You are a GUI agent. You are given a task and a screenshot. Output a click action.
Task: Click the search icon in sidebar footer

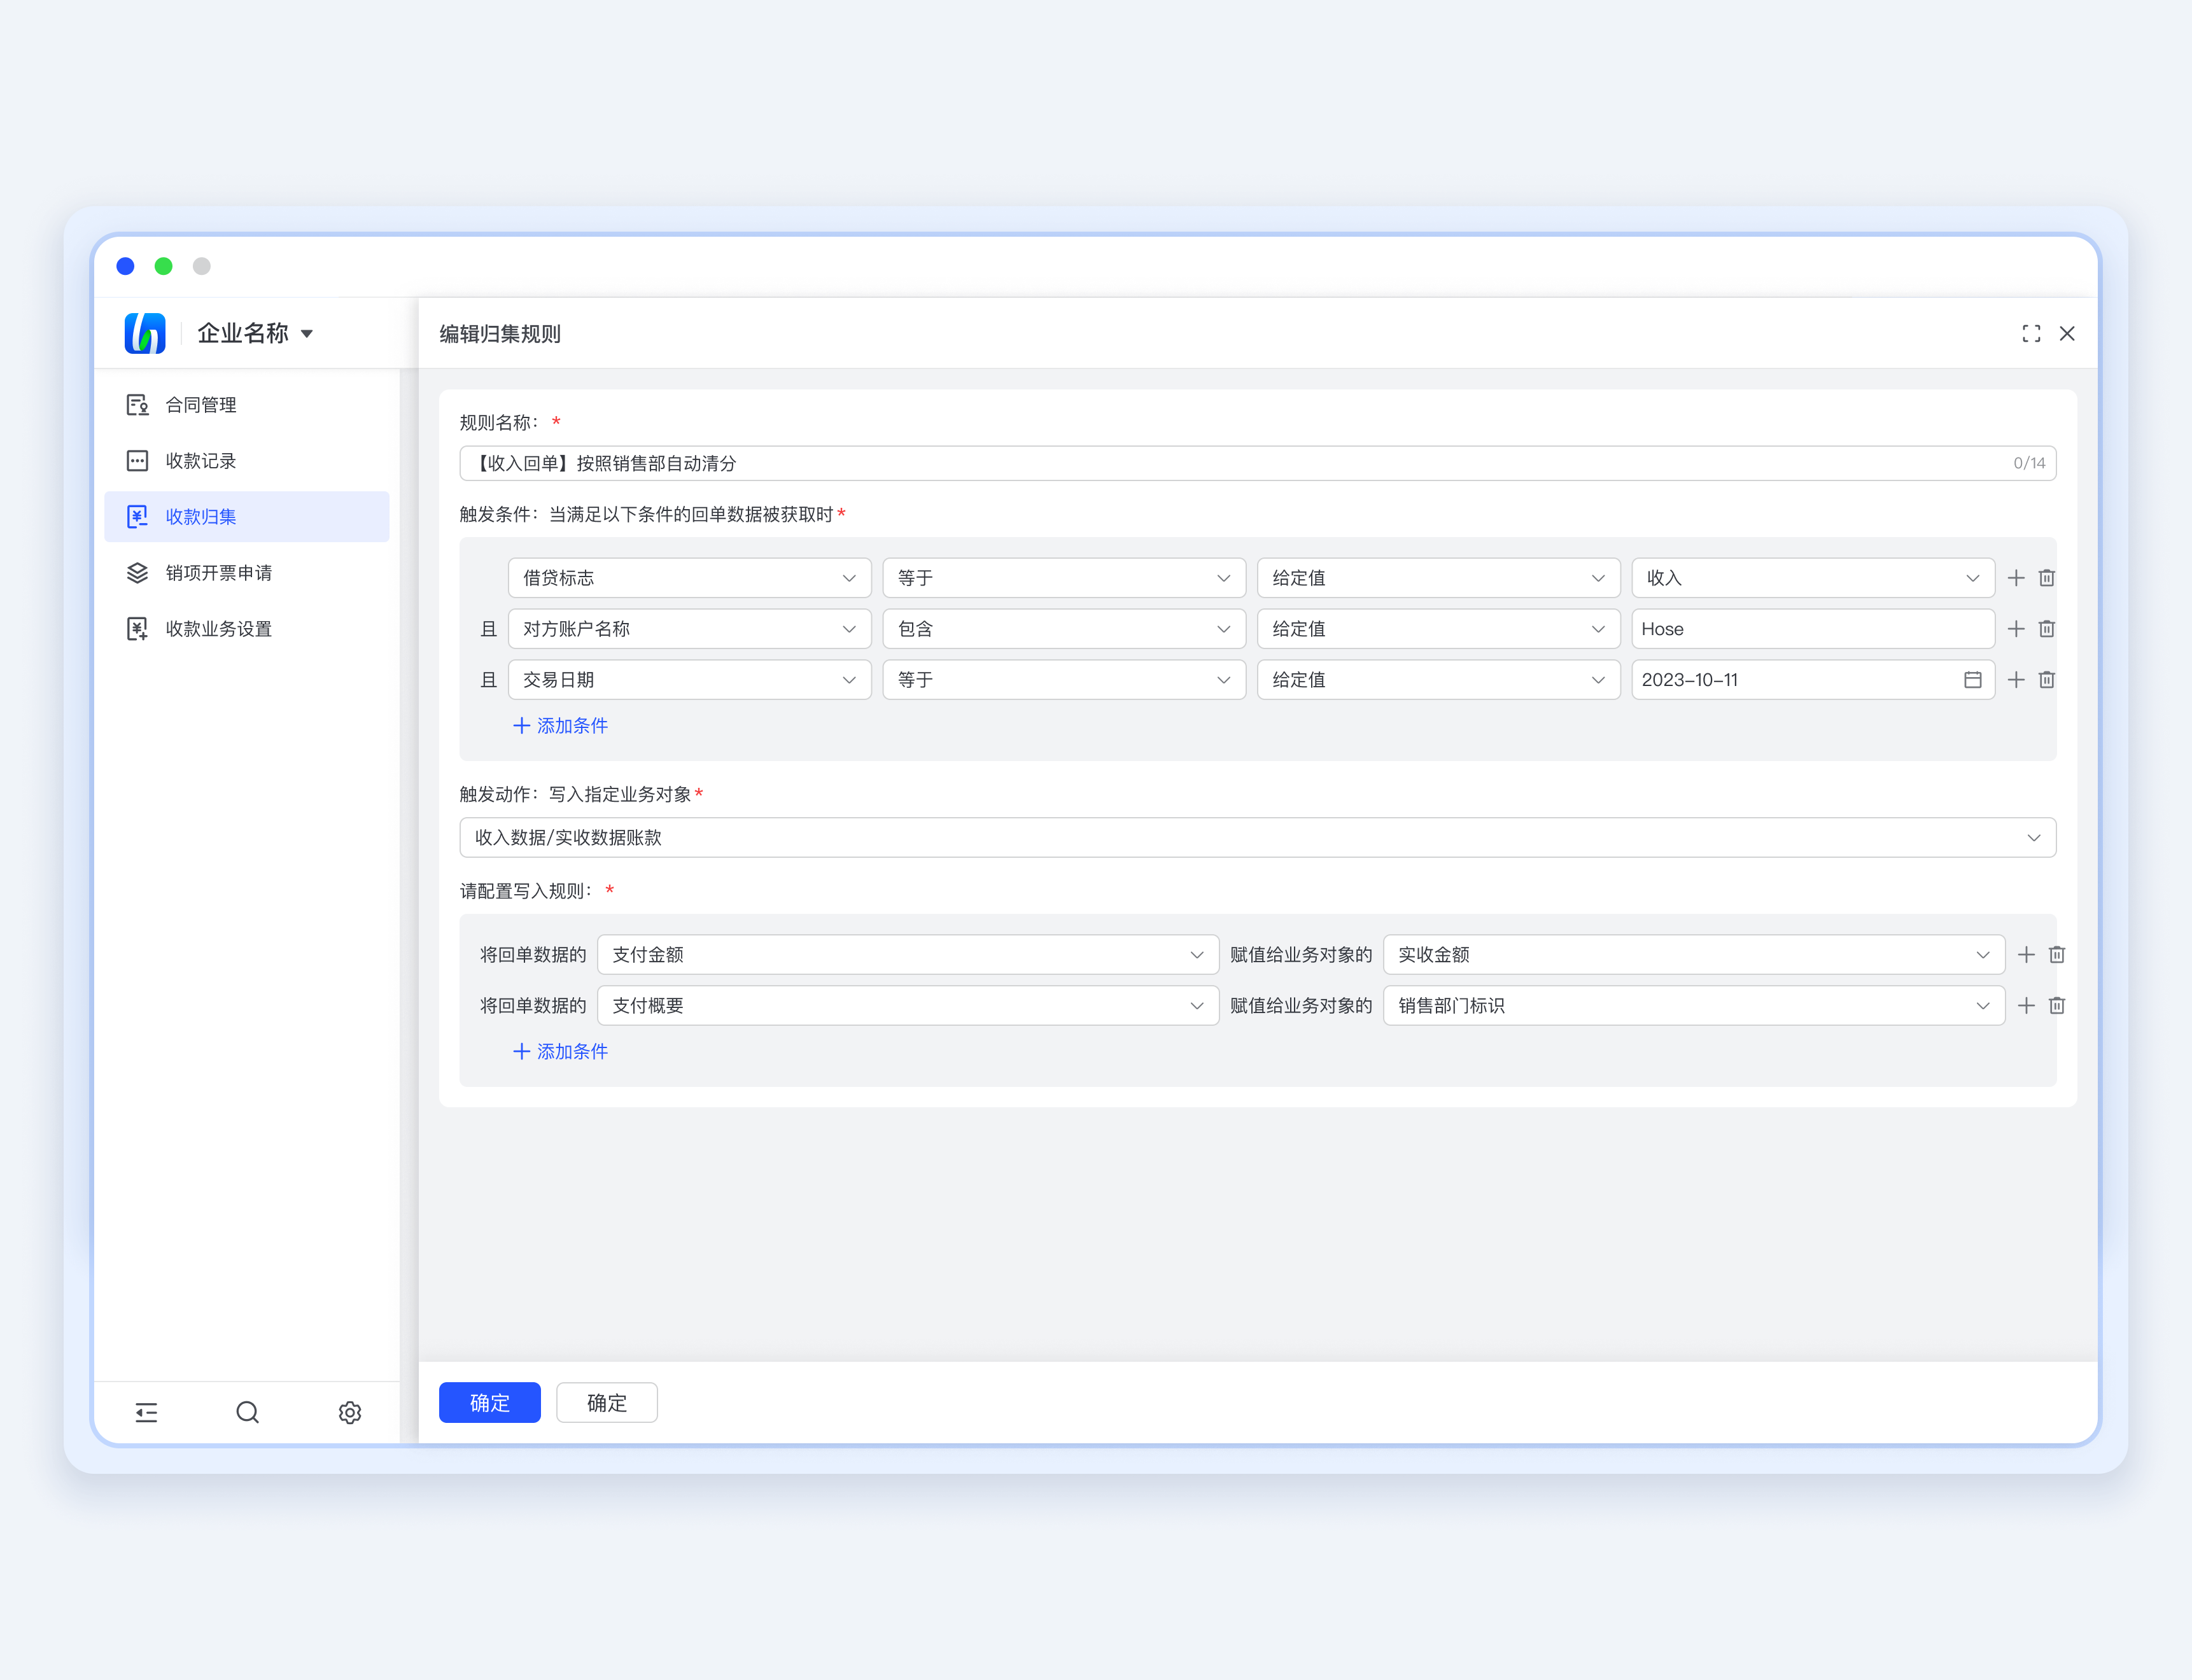coord(247,1412)
